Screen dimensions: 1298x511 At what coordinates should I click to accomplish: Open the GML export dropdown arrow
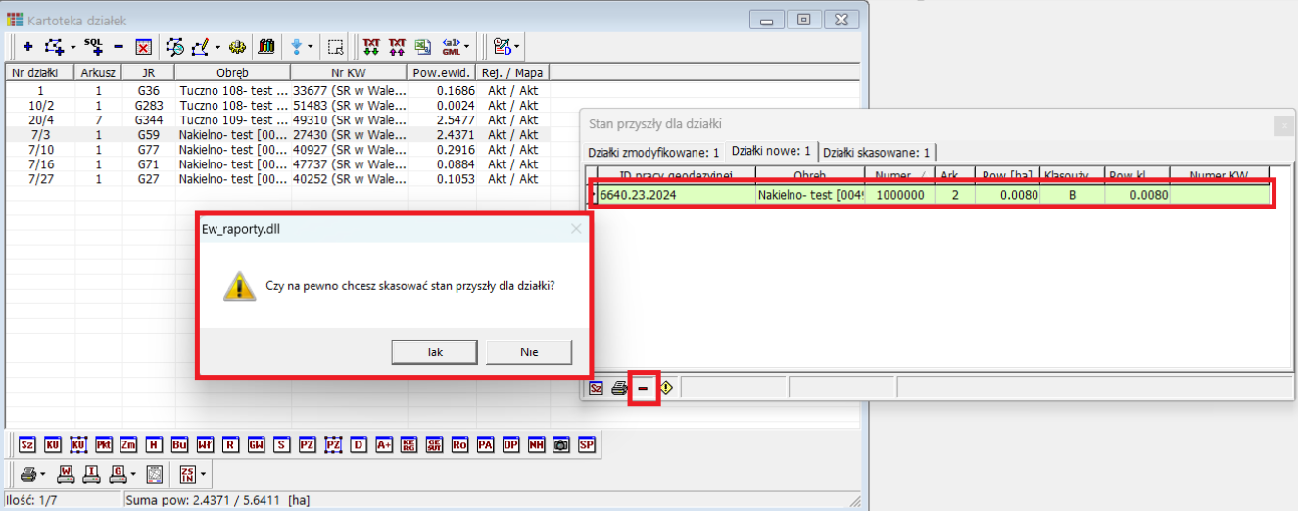tap(466, 46)
